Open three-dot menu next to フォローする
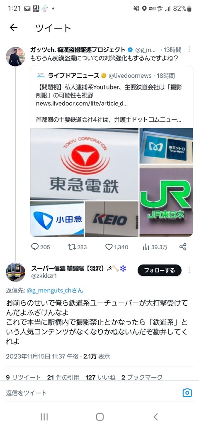Viewport: 199px width, 428px height. [x=189, y=270]
